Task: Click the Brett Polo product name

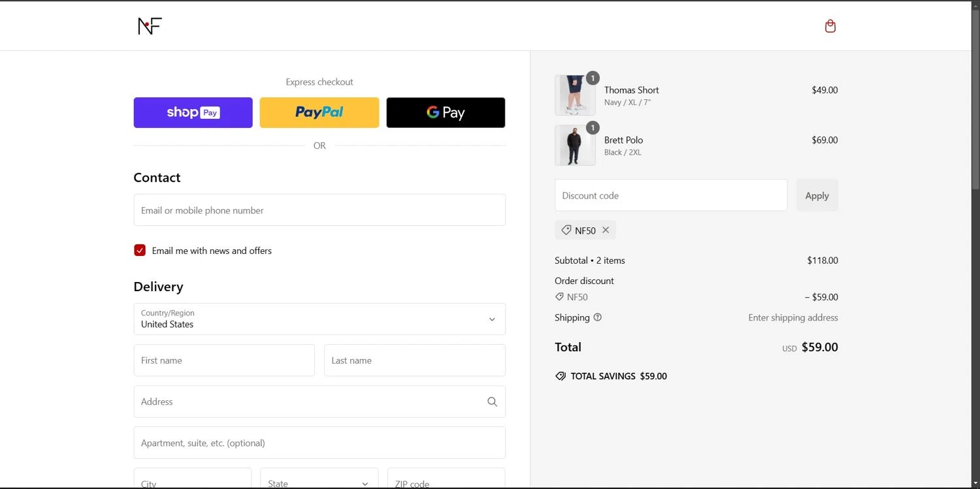Action: pyautogui.click(x=623, y=140)
